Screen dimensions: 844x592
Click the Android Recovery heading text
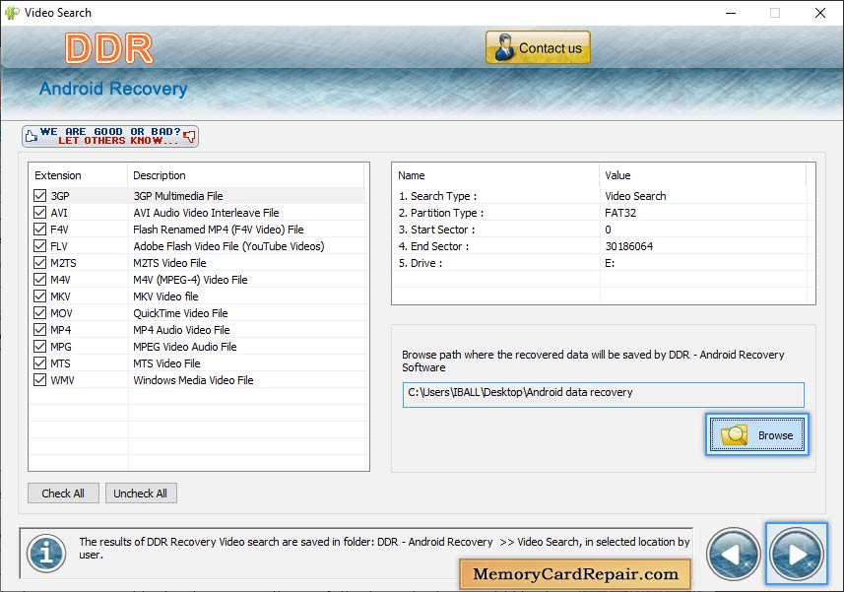coord(113,89)
